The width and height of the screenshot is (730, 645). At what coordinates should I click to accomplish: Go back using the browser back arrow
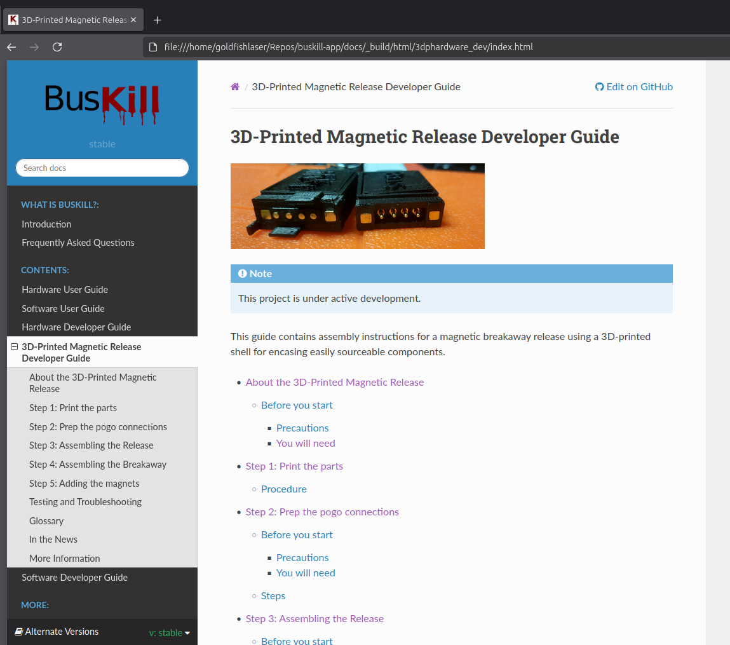[11, 47]
